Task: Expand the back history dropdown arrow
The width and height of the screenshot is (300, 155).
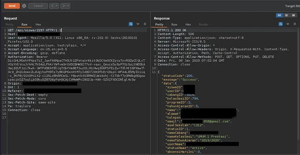Action: [x=57, y=6]
